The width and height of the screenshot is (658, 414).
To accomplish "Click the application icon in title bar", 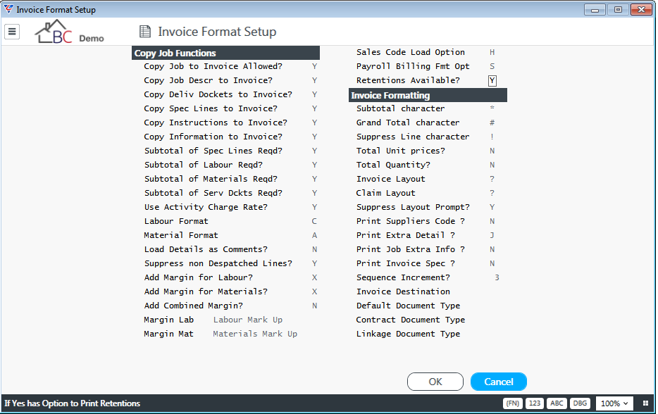I will click(8, 9).
